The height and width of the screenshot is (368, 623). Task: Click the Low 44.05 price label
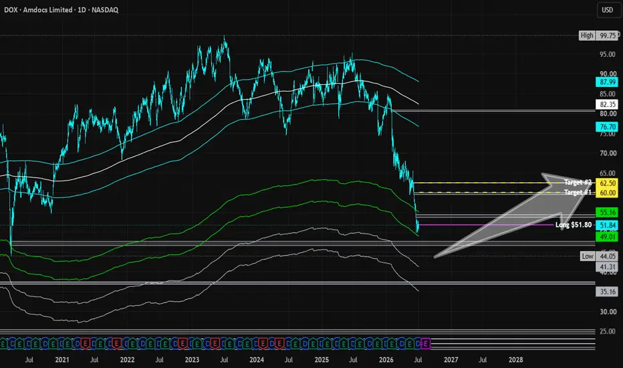[x=599, y=256]
